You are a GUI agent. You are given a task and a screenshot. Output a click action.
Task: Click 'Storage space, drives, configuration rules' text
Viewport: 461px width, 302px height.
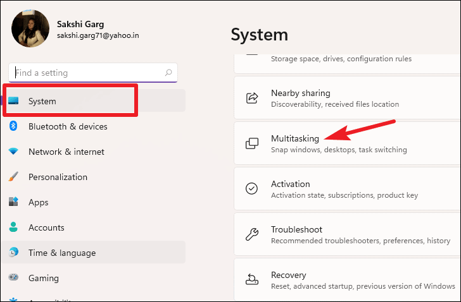click(341, 59)
